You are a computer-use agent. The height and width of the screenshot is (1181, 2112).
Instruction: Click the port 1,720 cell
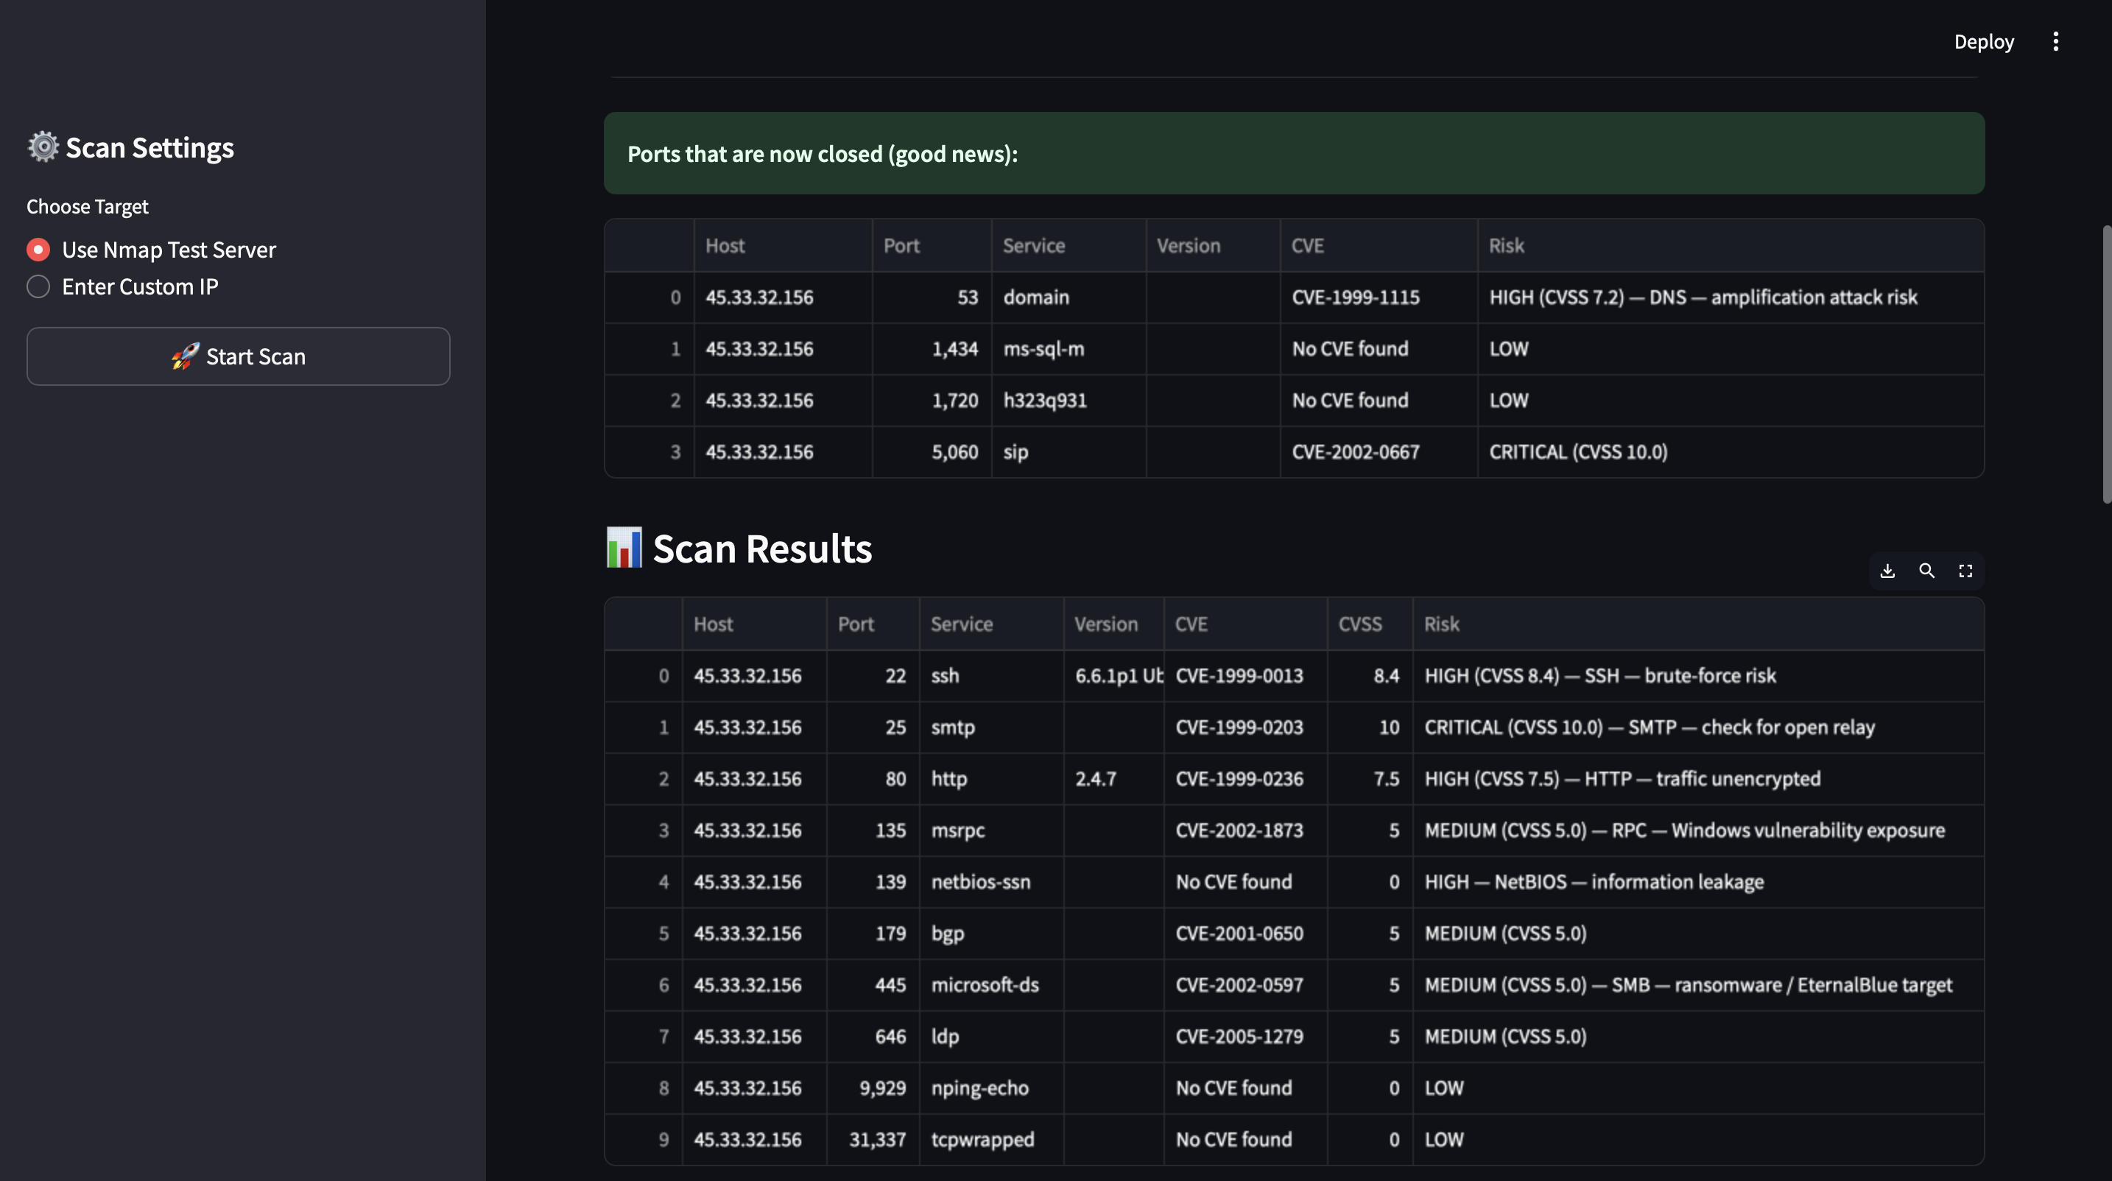932,401
